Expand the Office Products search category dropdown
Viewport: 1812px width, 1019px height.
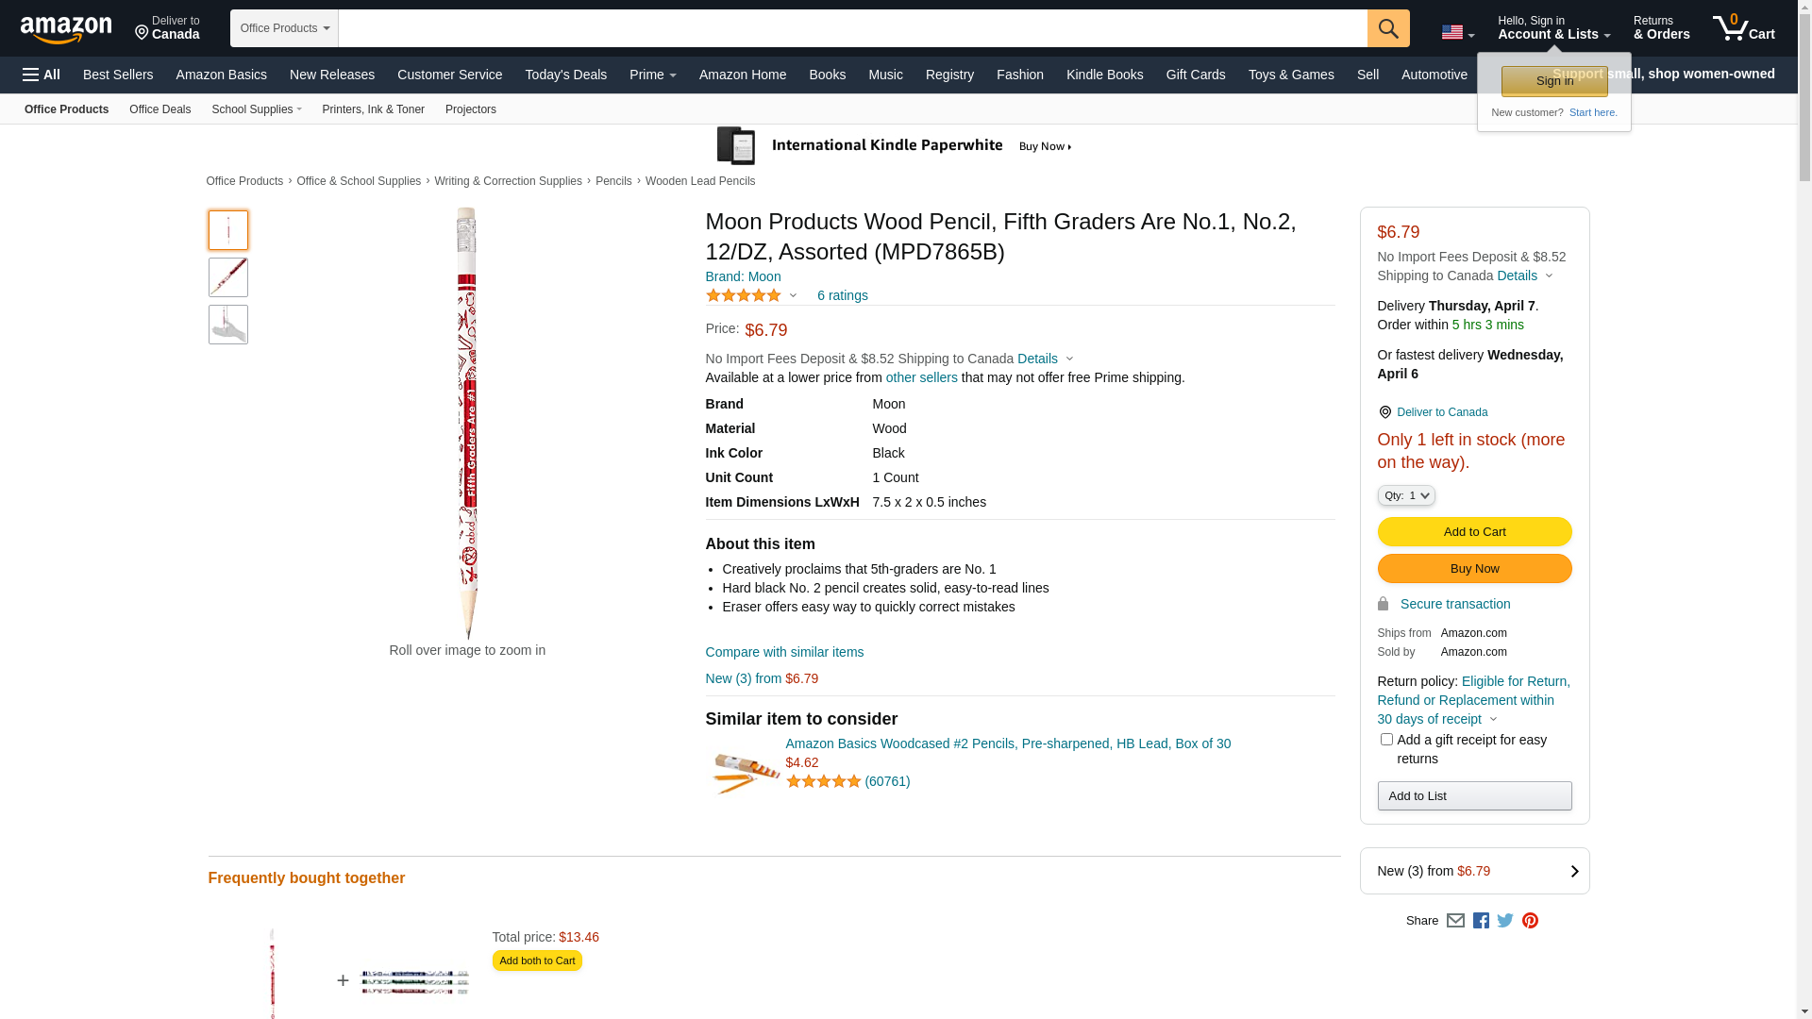pyautogui.click(x=284, y=28)
